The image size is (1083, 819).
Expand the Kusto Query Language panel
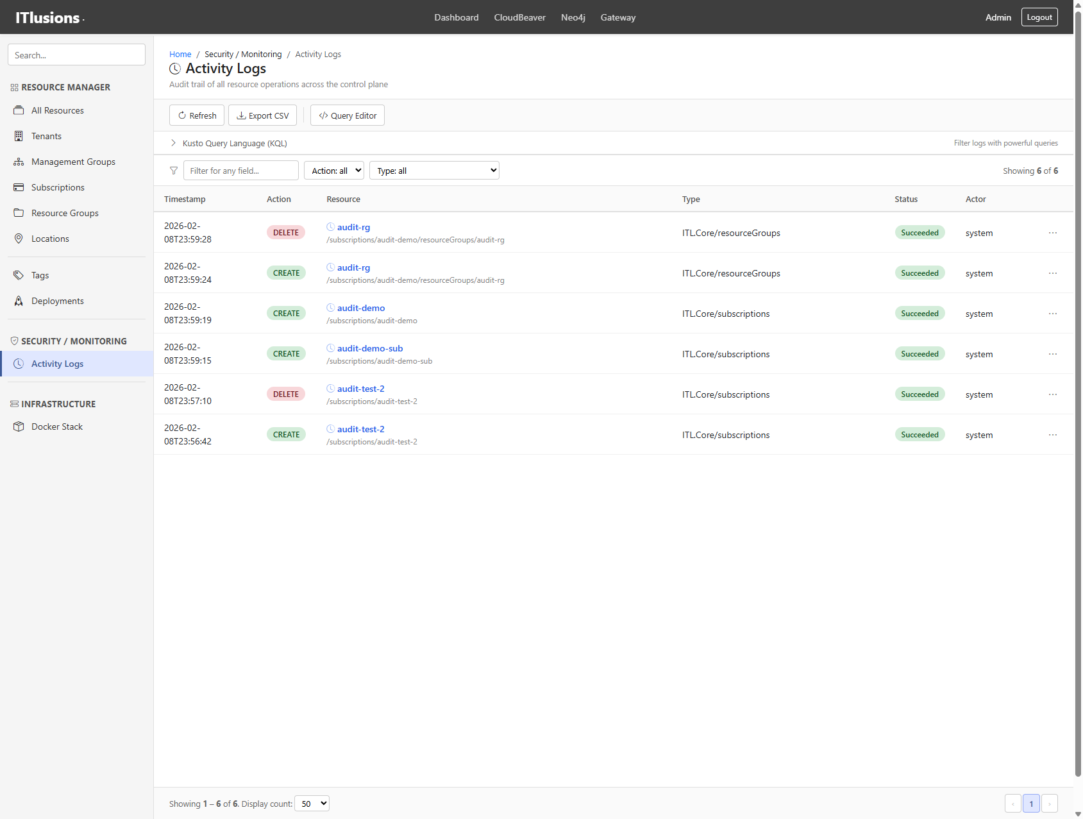tap(173, 143)
